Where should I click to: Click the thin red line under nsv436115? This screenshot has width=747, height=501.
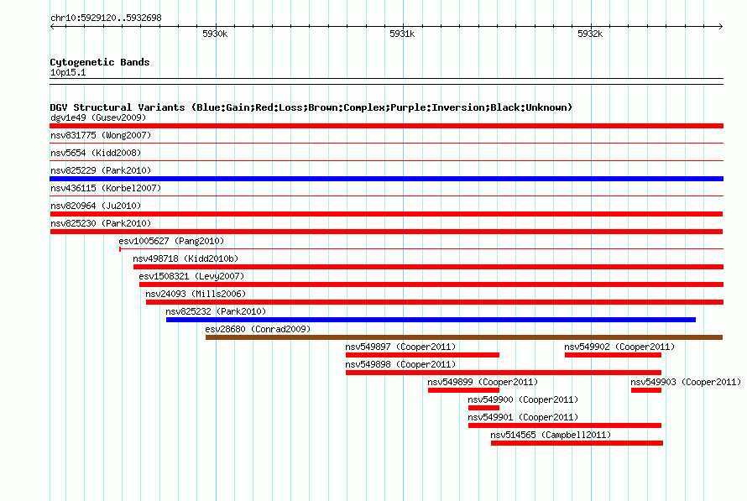click(x=386, y=196)
